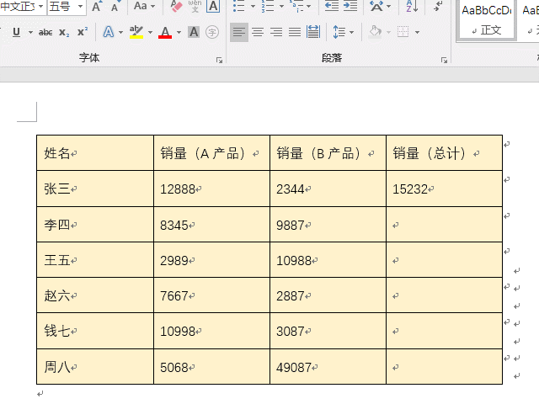Select header cell 销量（A产品）
The height and width of the screenshot is (404, 539).
click(211, 153)
